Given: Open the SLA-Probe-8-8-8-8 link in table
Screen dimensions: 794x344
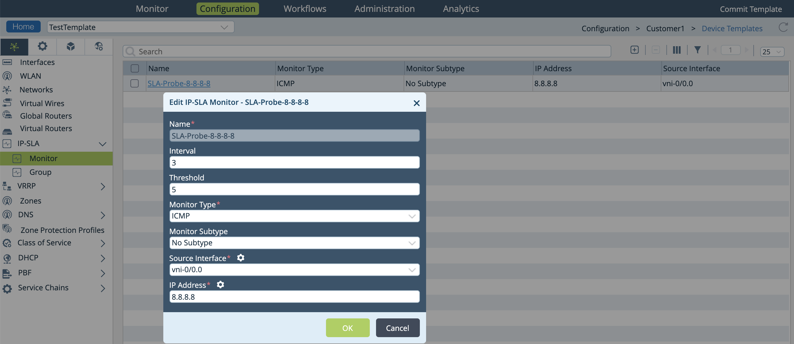Looking at the screenshot, I should (x=179, y=83).
